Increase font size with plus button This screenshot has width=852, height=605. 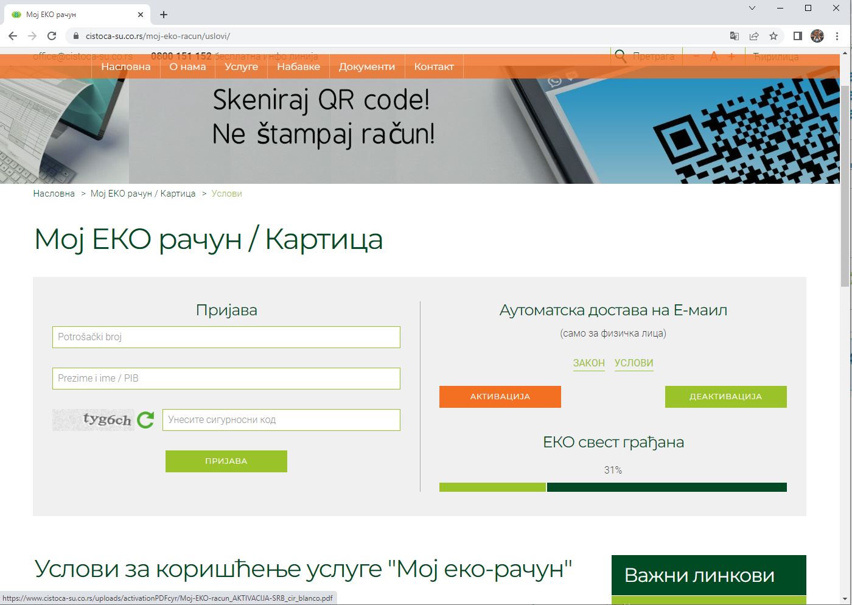[x=732, y=57]
